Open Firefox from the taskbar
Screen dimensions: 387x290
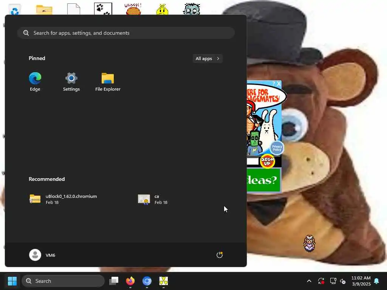[130, 281]
